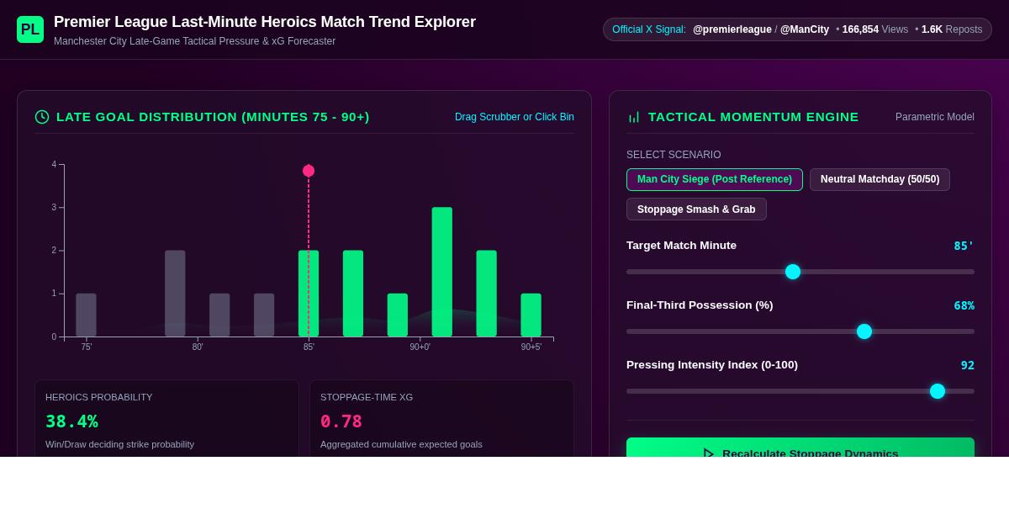Click the grey bar at 83'
The height and width of the screenshot is (530, 1009).
pyautogui.click(x=264, y=315)
